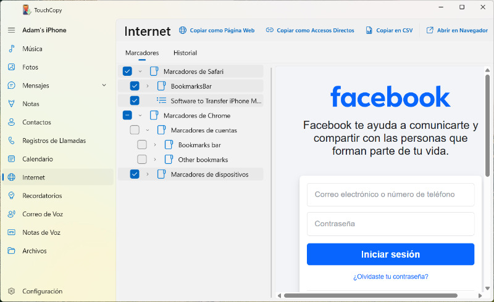Click CSV file icon of Copiar en CSV
Image resolution: width=494 pixels, height=302 pixels.
(x=369, y=30)
